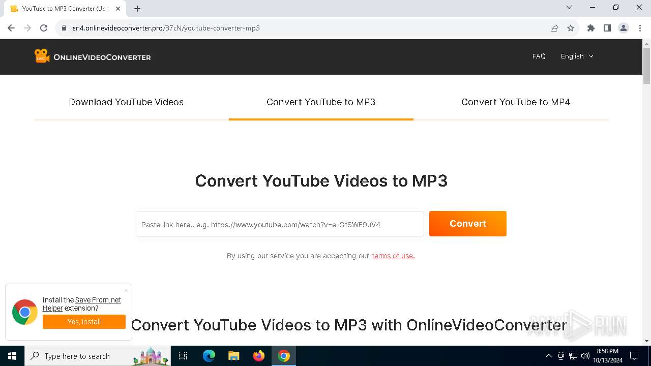Open the Chrome profile avatar
Screen dimensions: 651x366
[624, 28]
